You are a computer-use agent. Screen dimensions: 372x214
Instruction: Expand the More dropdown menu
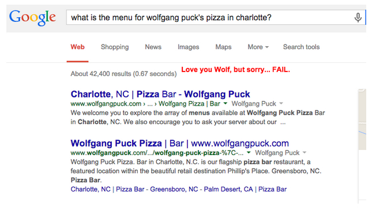pos(258,47)
